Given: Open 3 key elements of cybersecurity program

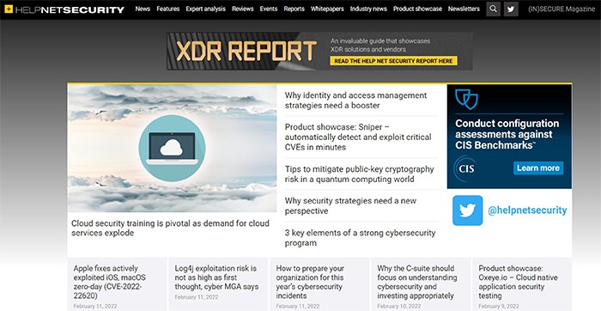Looking at the screenshot, I should [x=360, y=238].
